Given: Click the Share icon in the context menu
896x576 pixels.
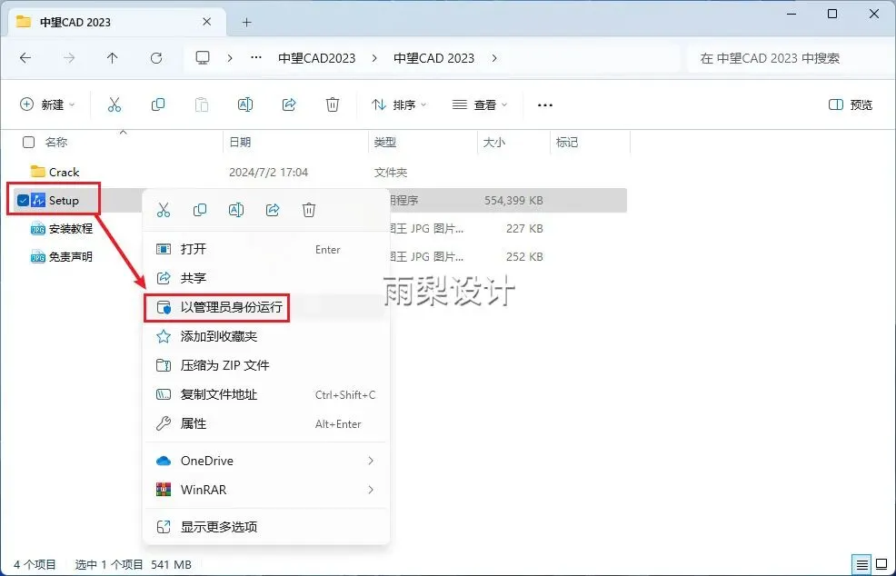Looking at the screenshot, I should (273, 210).
